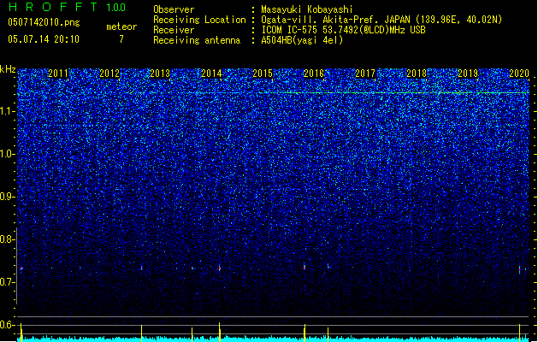Screen dimensions: 538x342
Task: Click the 0.7 kHz frequency label
Action: tap(8, 282)
